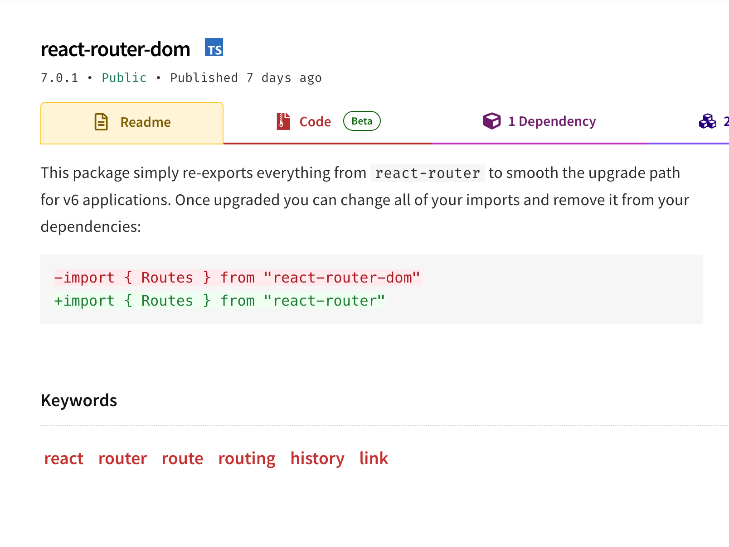Click the Dependents cubes icon
The width and height of the screenshot is (729, 547).
(708, 121)
